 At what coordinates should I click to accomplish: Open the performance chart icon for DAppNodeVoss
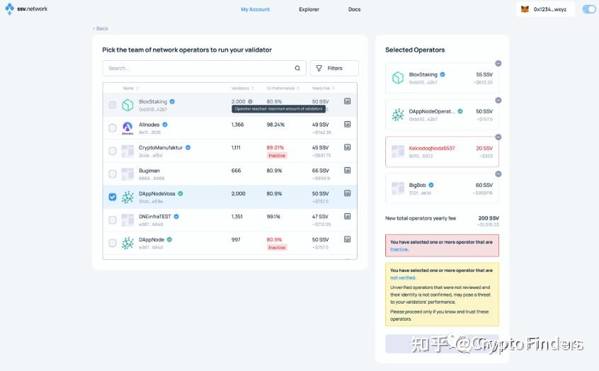[347, 193]
